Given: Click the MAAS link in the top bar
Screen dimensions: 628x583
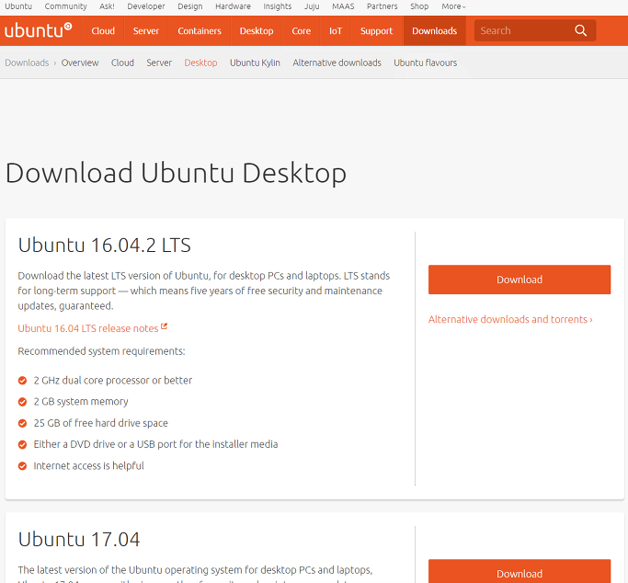Looking at the screenshot, I should (x=343, y=6).
